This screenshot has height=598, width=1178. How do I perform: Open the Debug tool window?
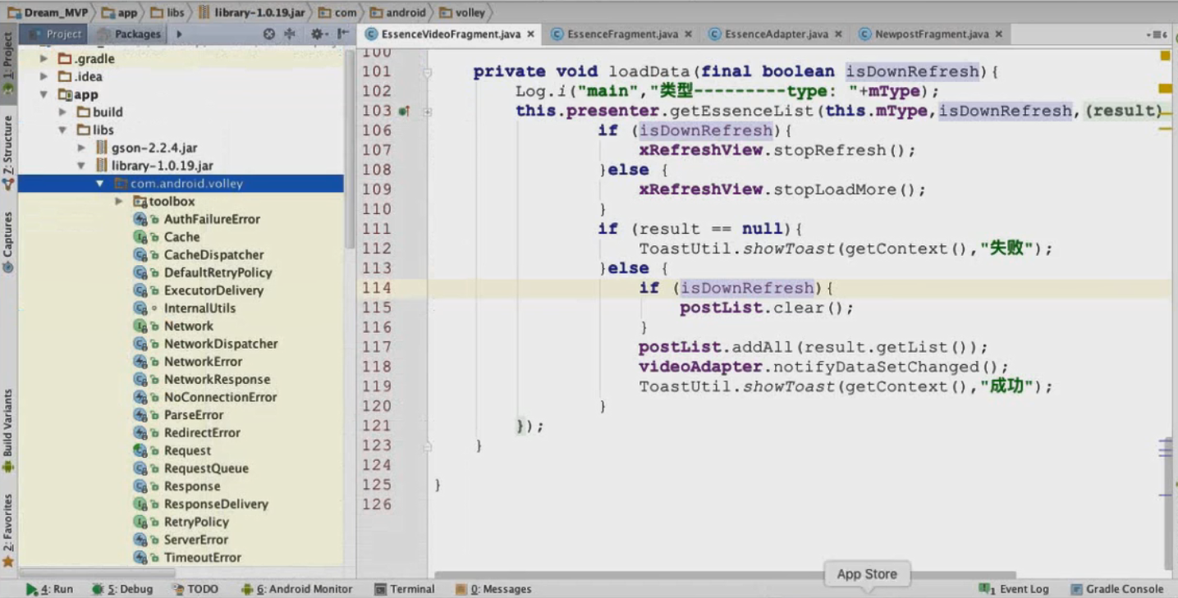123,589
